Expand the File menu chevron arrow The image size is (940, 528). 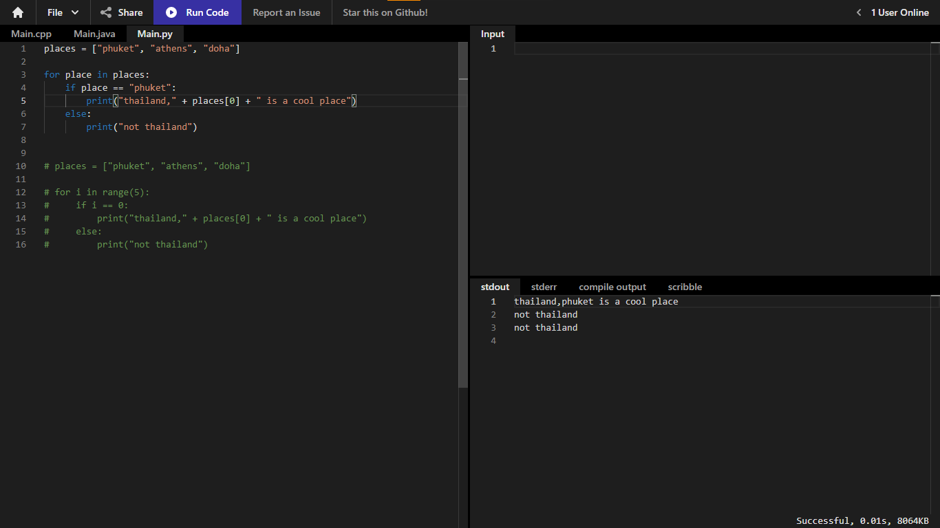tap(75, 12)
